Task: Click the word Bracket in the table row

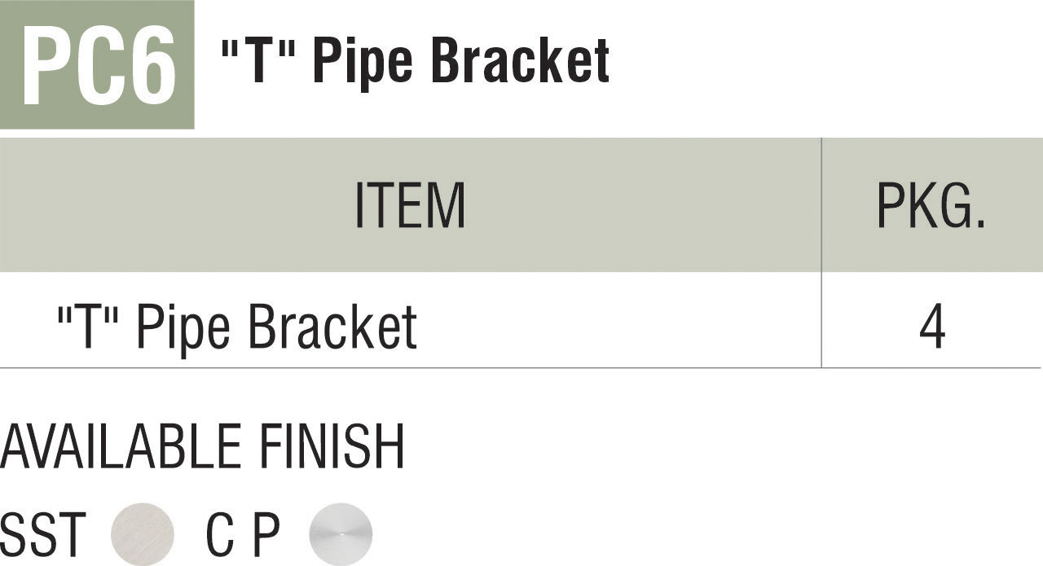Action: pyautogui.click(x=331, y=327)
